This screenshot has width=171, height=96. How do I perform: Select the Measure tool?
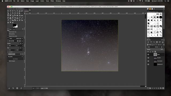click(15, 13)
